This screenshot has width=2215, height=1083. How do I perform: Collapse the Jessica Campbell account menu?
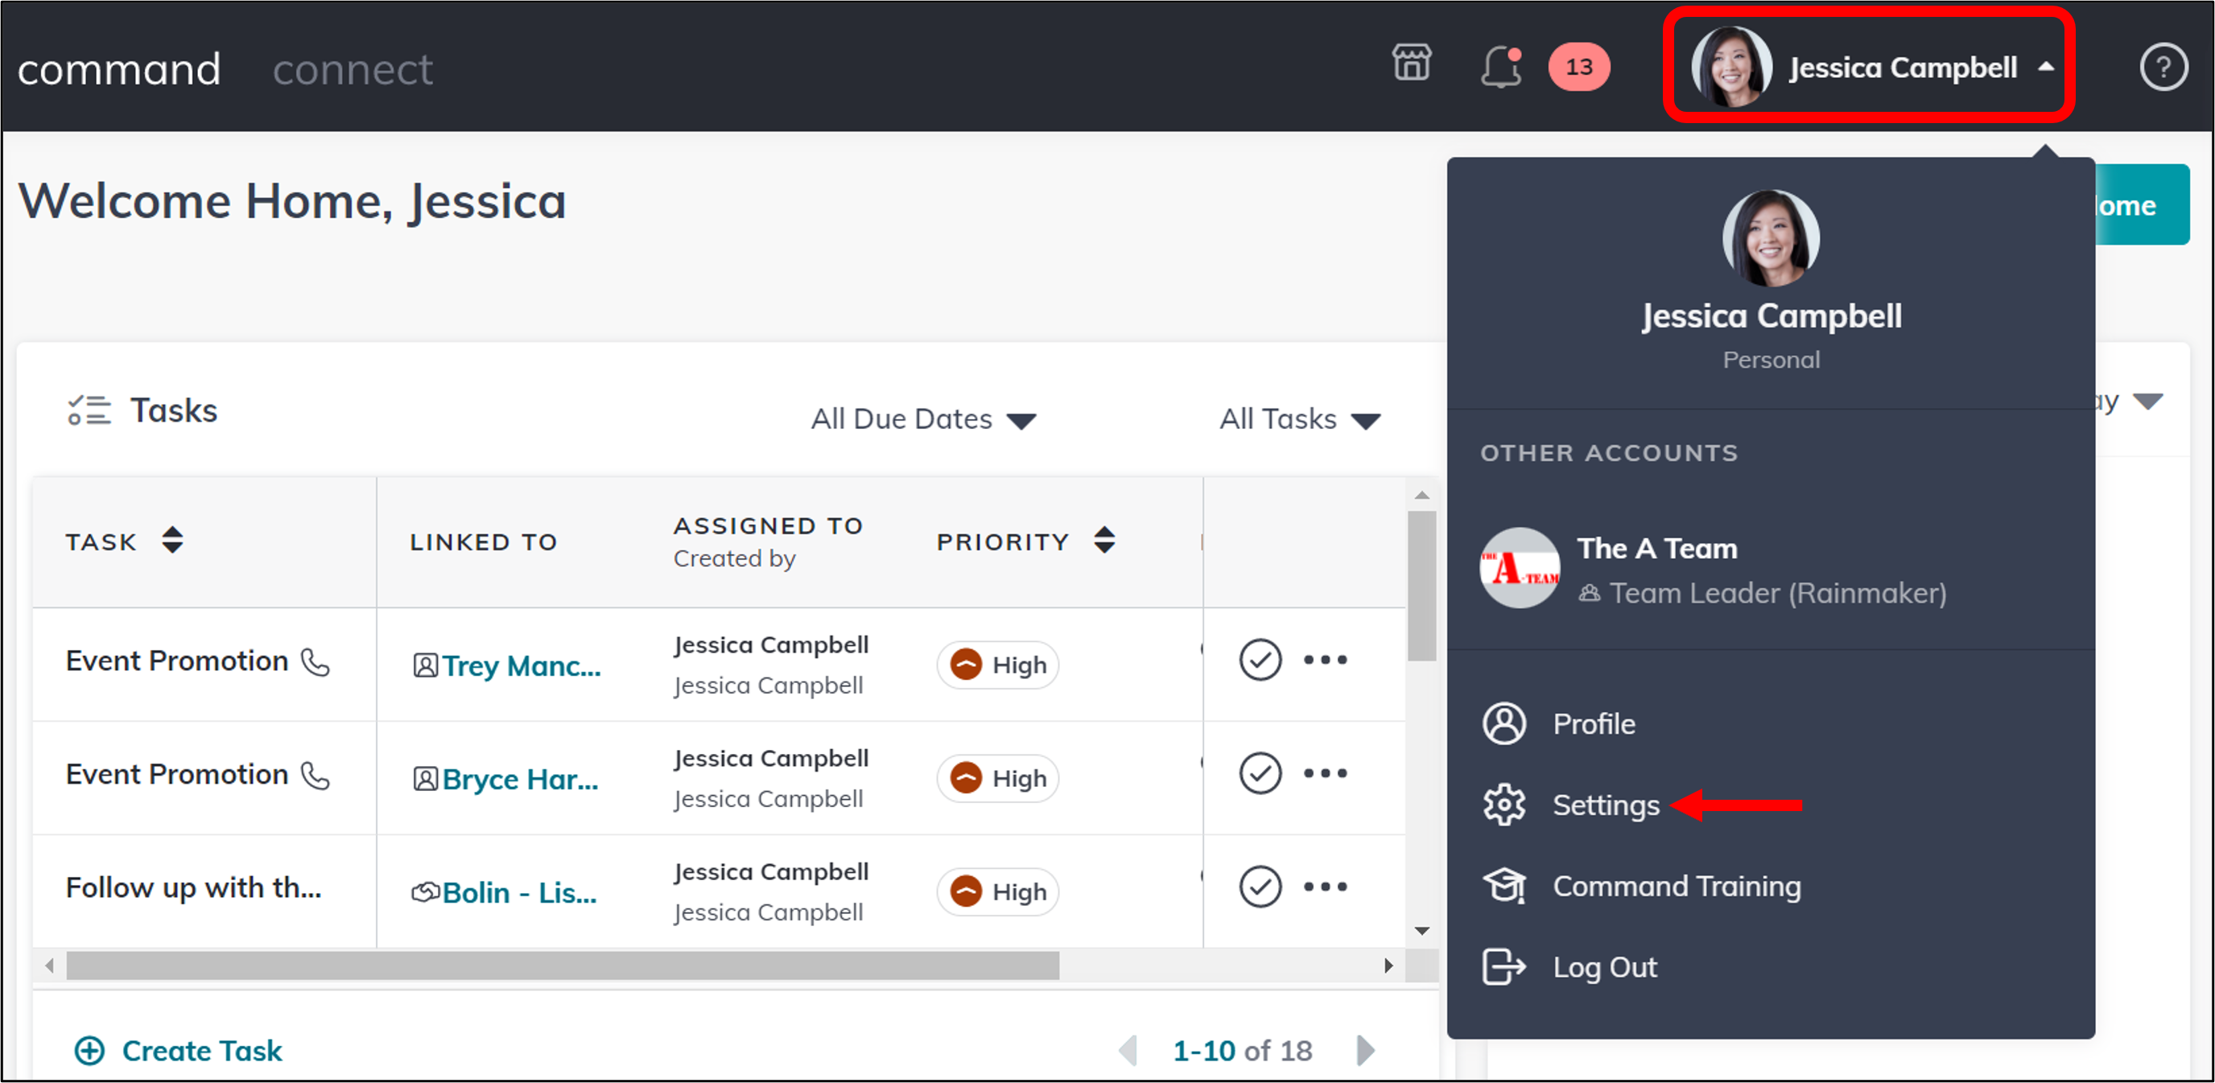coord(2047,67)
